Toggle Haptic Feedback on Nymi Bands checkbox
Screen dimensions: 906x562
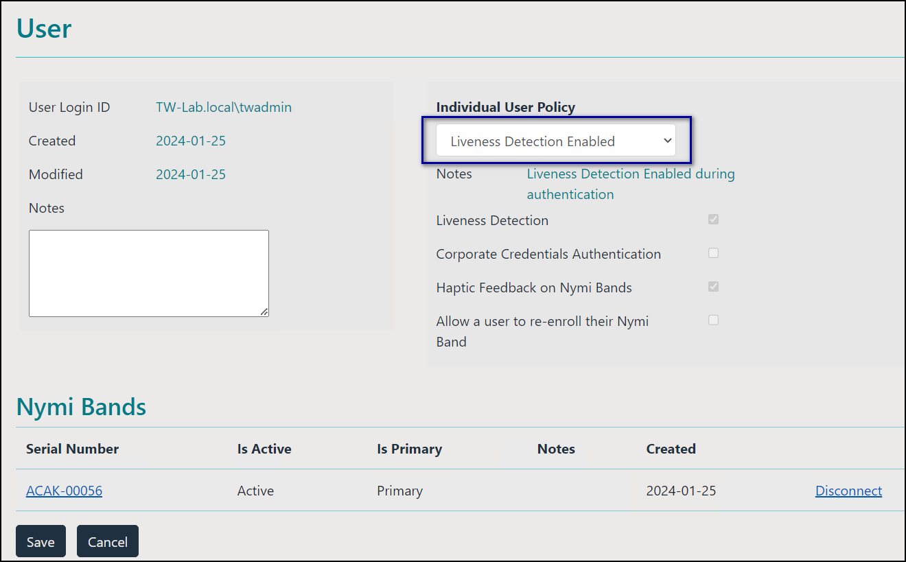(x=713, y=287)
